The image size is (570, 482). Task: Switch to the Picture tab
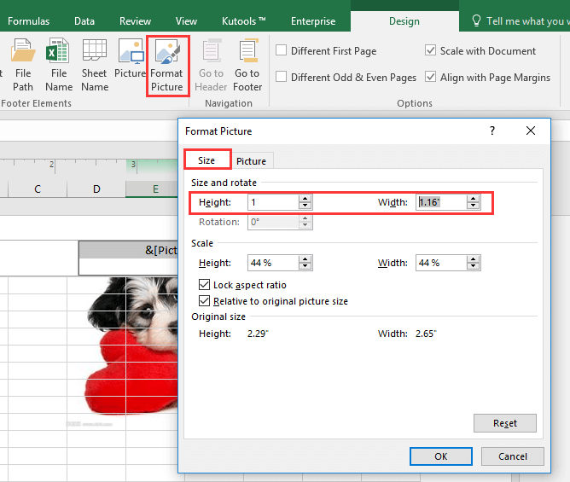click(251, 161)
